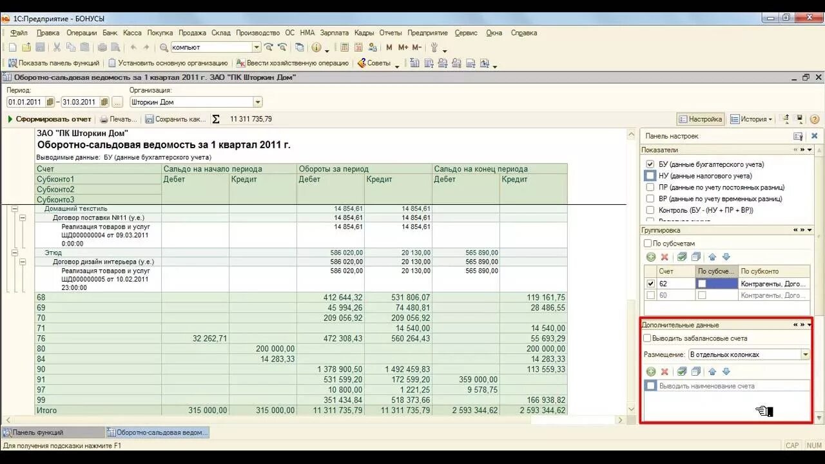Open the Файл menu
825x464 pixels.
click(x=19, y=33)
